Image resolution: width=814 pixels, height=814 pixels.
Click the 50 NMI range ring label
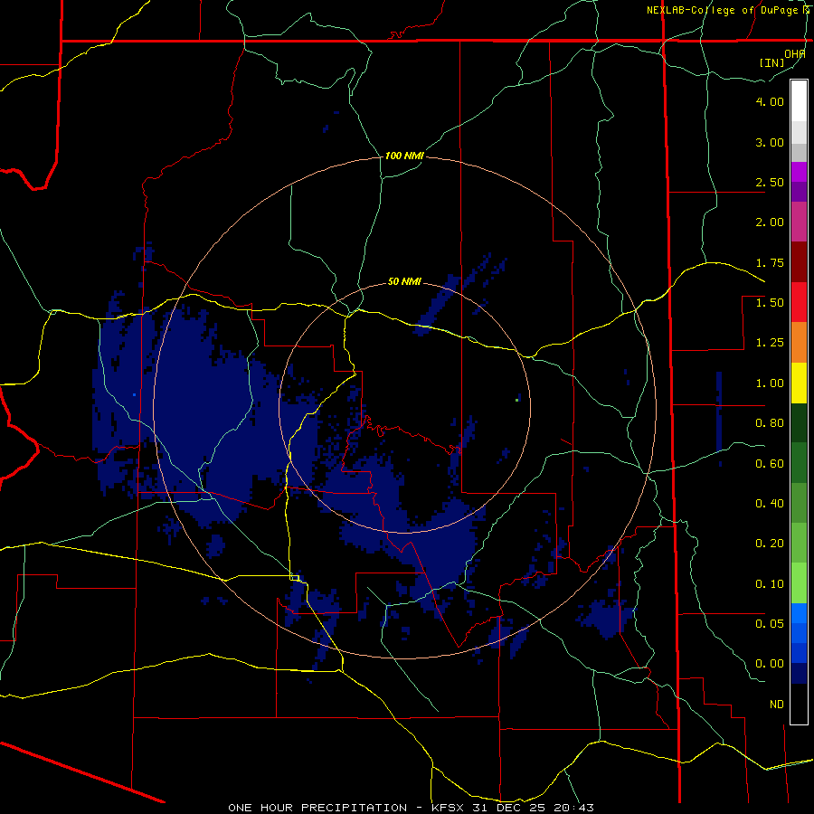[x=404, y=282]
